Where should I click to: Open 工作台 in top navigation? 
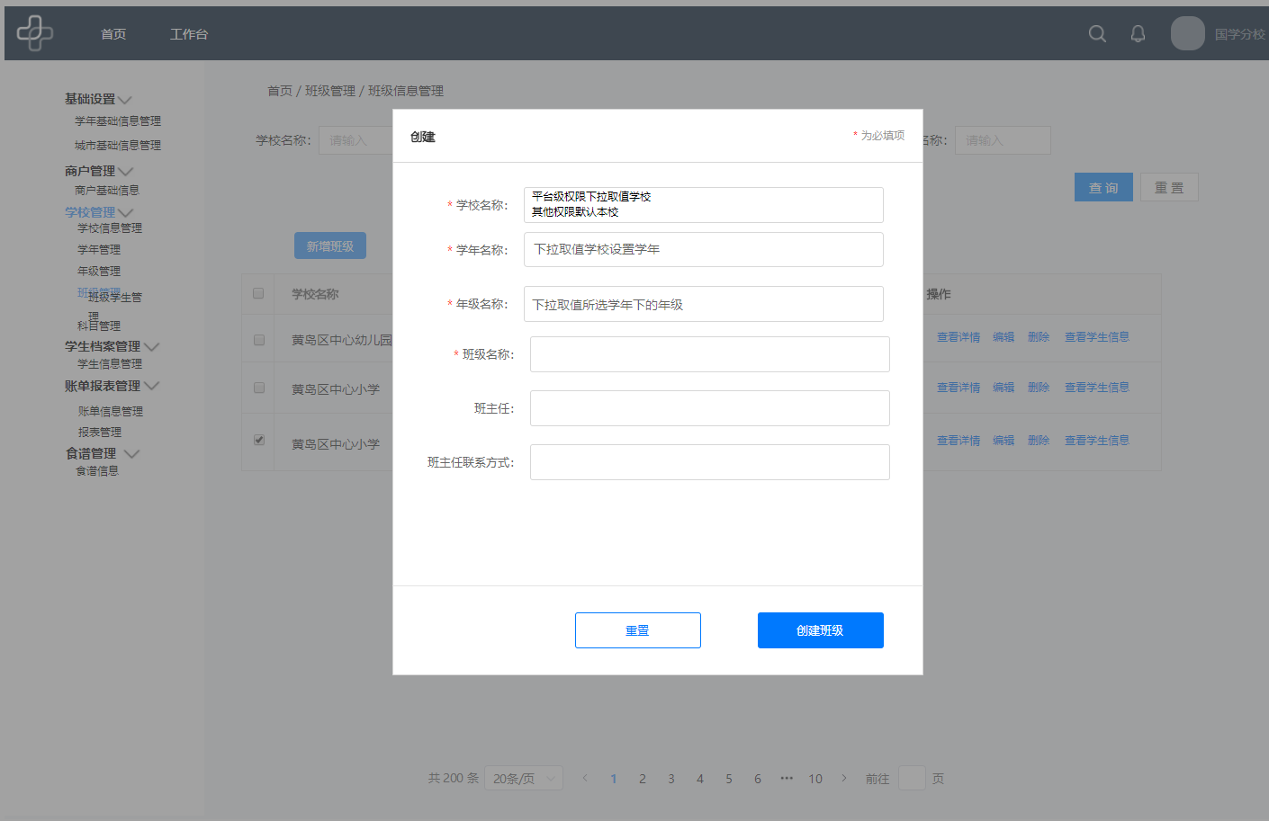189,34
